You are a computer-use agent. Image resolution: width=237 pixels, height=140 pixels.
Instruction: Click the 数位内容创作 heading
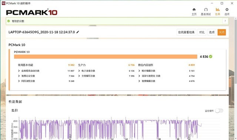click(x=146, y=65)
